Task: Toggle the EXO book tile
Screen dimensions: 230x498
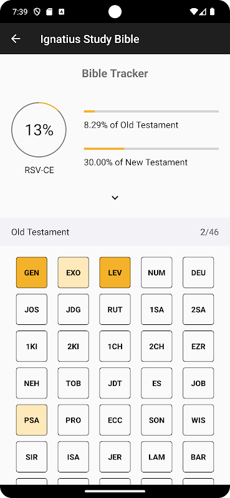Action: pos(73,273)
